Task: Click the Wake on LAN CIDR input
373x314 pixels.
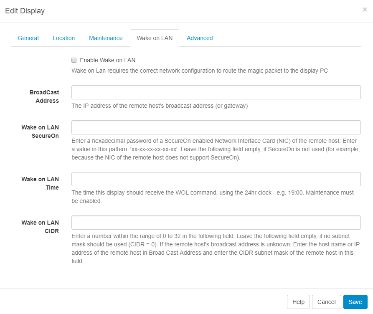Action: [216, 223]
